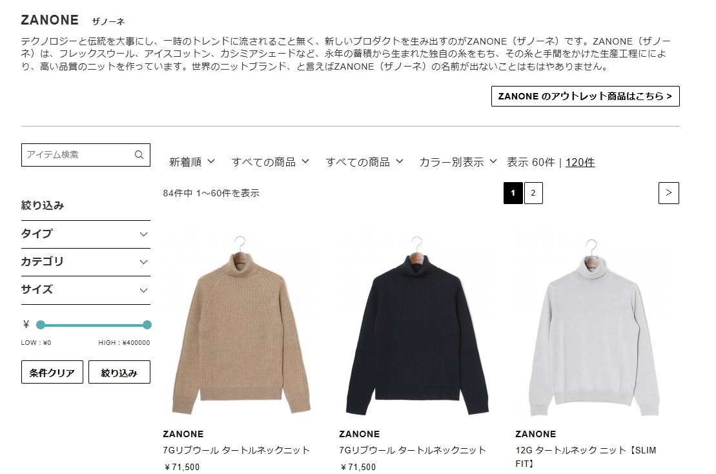Show 120件 items per page

tap(580, 162)
